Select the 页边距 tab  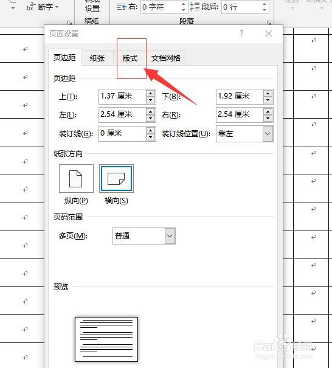(64, 58)
